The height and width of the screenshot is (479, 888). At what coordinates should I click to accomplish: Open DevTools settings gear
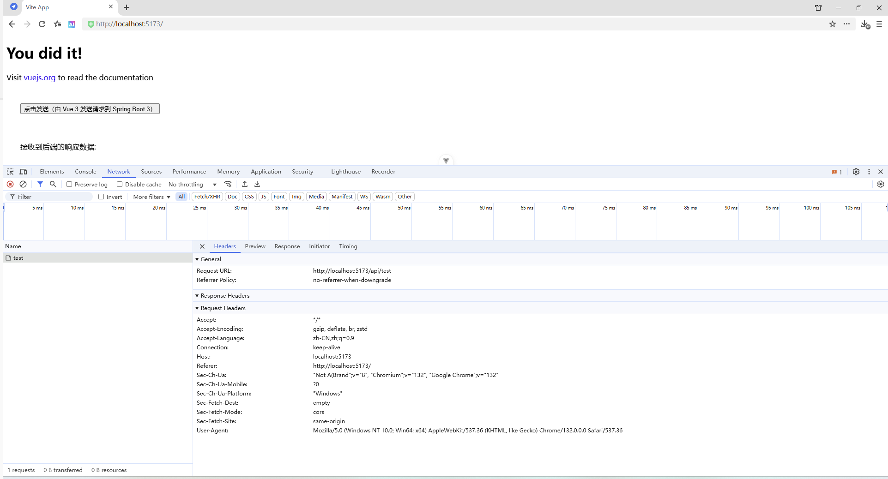[856, 172]
